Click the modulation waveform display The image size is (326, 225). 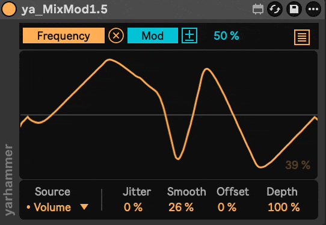tap(168, 114)
